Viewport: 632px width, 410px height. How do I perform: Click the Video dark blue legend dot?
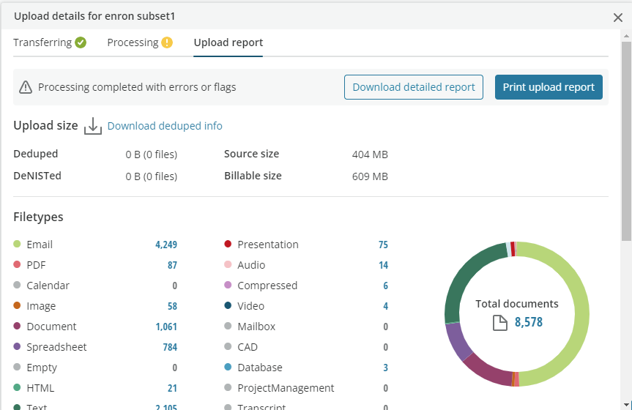[228, 305]
